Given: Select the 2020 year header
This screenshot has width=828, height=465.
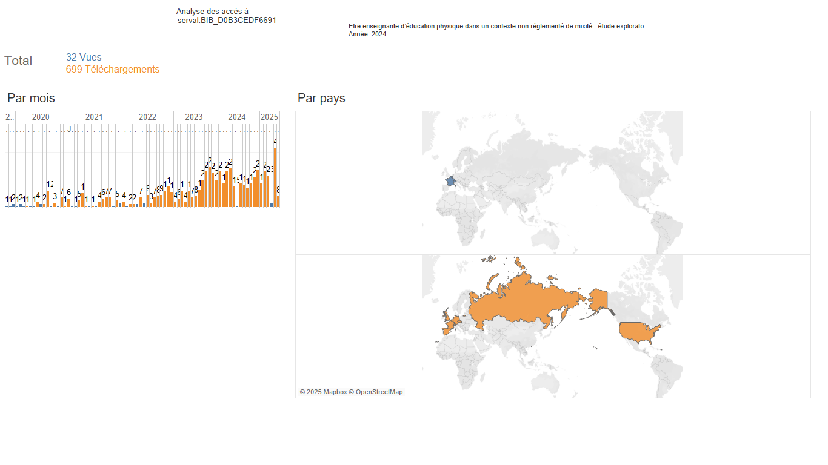Looking at the screenshot, I should tap(41, 117).
